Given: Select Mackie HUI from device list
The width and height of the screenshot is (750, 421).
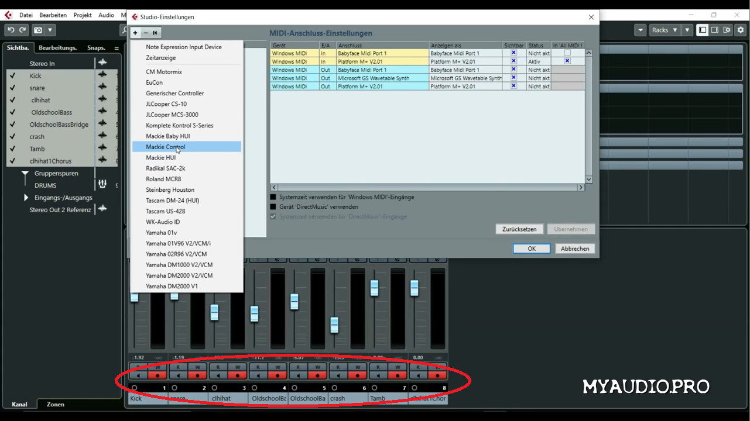Looking at the screenshot, I should tap(160, 157).
